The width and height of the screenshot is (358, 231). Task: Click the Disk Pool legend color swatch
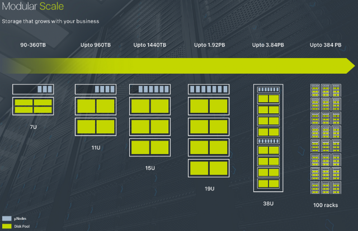(7, 226)
